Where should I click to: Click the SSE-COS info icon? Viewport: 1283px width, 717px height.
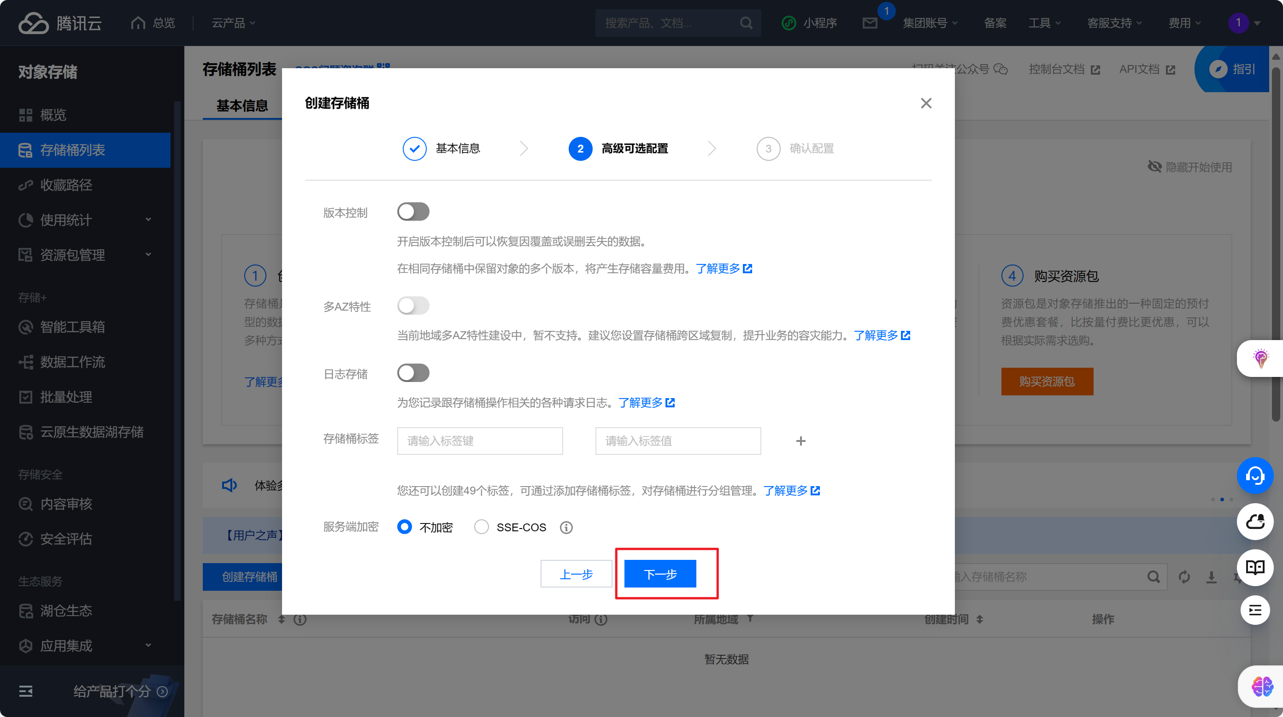[x=566, y=527]
